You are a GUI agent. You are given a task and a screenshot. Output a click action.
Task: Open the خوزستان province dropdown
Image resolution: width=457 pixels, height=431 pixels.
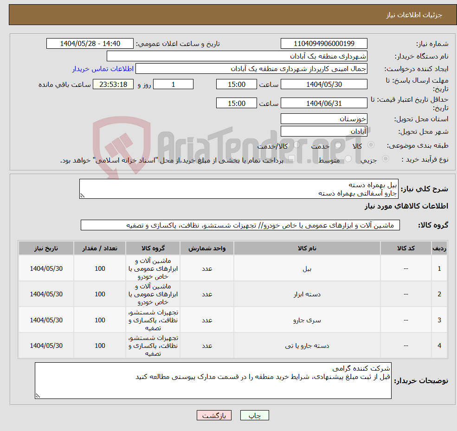pyautogui.click(x=324, y=118)
